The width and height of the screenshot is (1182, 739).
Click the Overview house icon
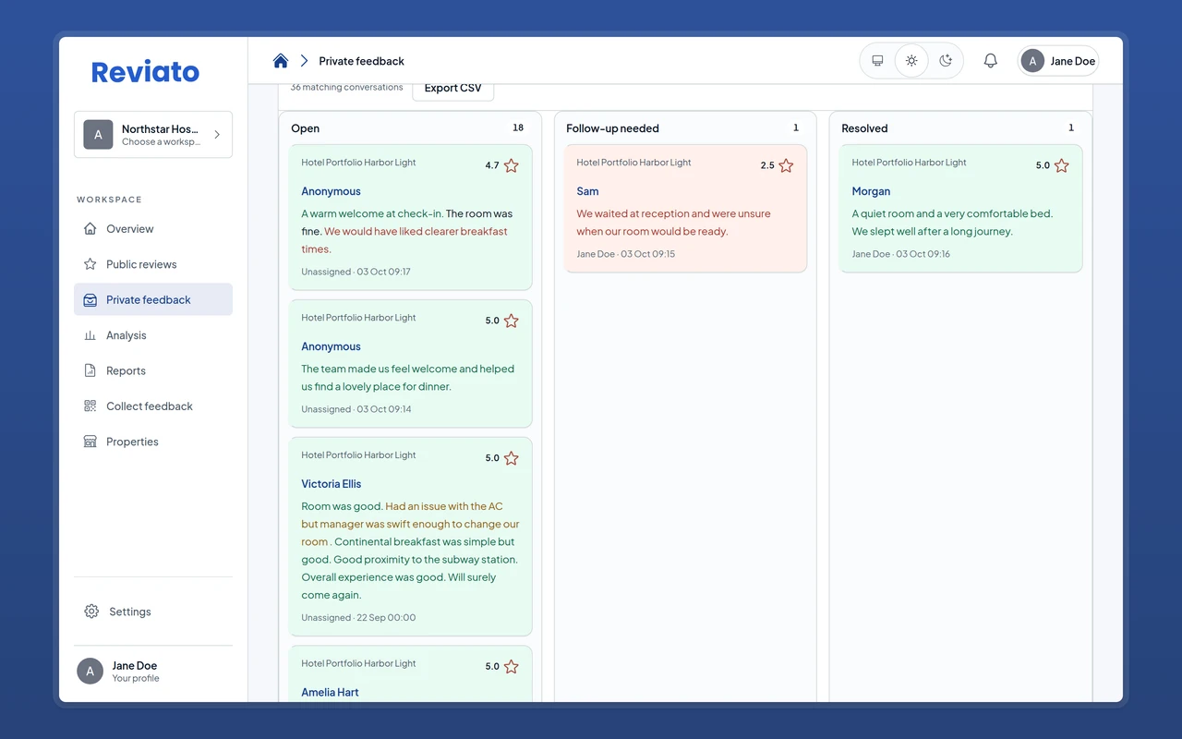coord(90,229)
